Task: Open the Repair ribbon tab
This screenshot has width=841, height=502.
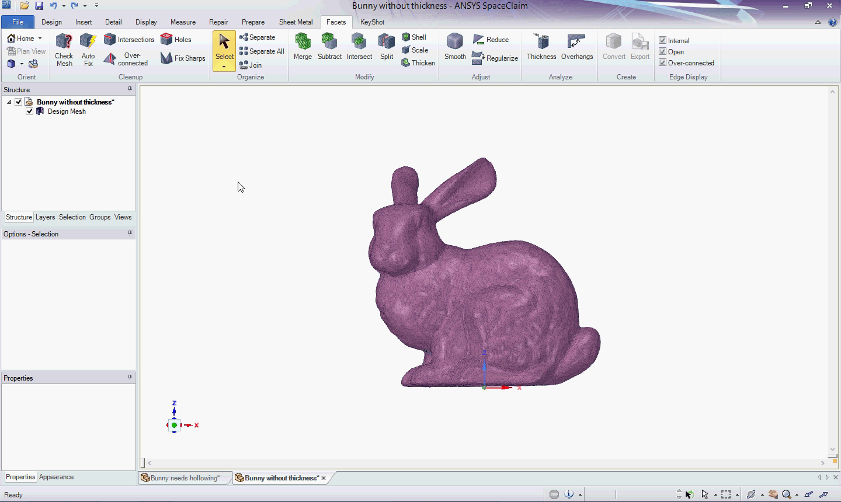Action: tap(218, 22)
